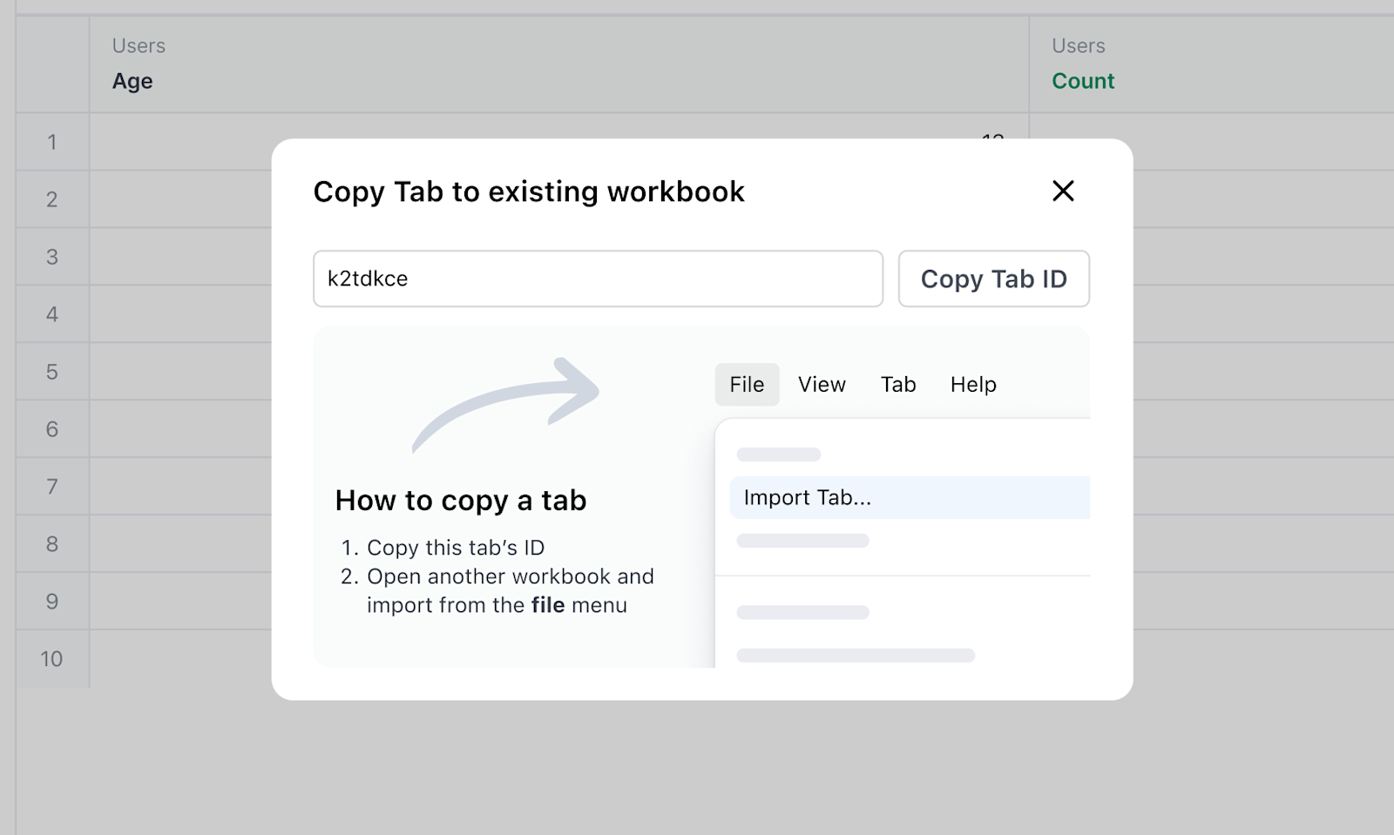Click the X icon on the modal
Screen dimensions: 1394x835
[1063, 192]
